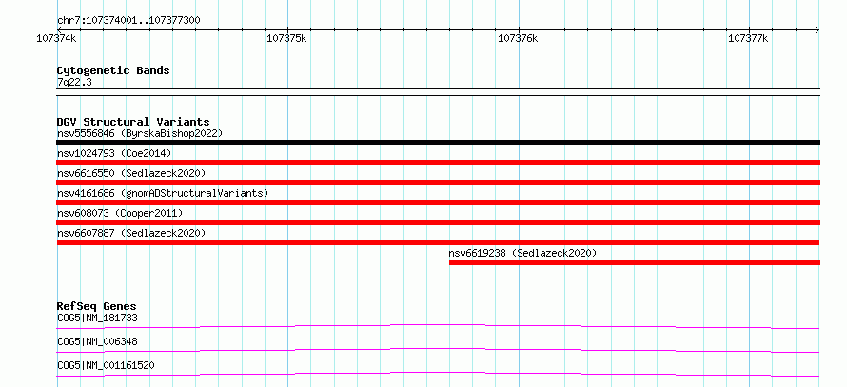Select the Cytogenetic Bands track title

tap(113, 70)
